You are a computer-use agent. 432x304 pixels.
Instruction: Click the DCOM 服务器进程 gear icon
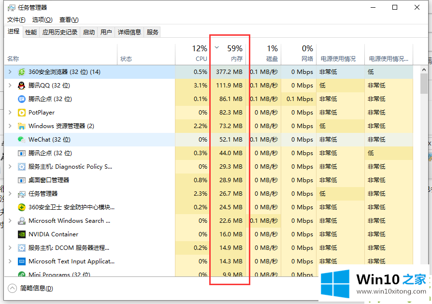pos(21,248)
